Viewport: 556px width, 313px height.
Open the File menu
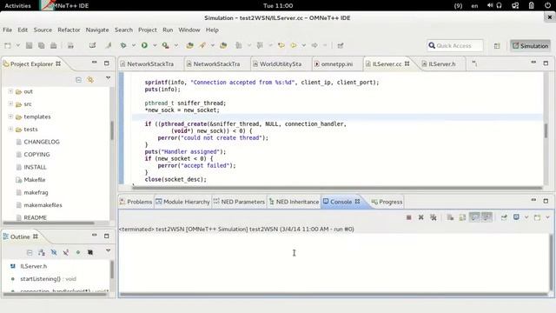point(7,30)
